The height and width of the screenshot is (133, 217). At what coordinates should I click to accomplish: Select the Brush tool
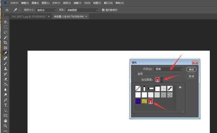point(5,64)
